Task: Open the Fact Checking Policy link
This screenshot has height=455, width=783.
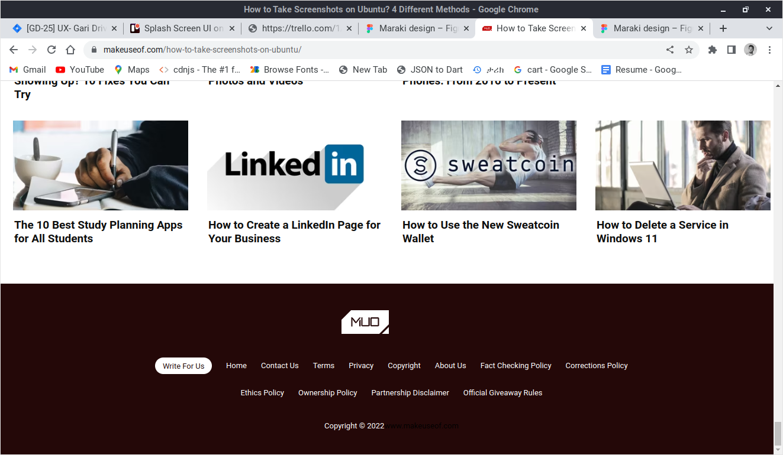Action: (x=516, y=366)
